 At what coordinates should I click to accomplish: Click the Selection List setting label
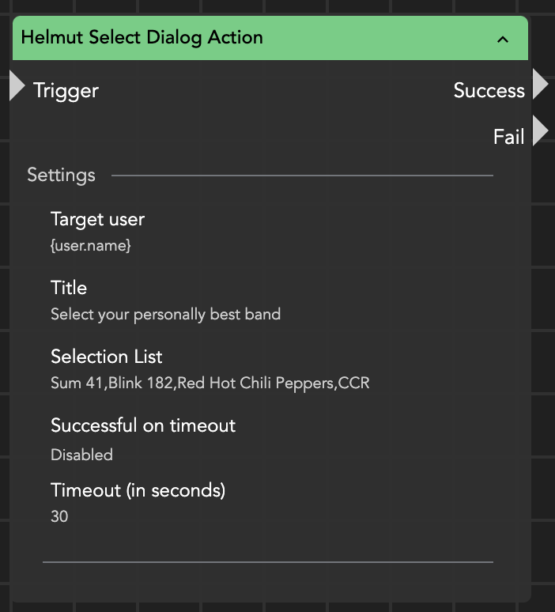point(107,357)
